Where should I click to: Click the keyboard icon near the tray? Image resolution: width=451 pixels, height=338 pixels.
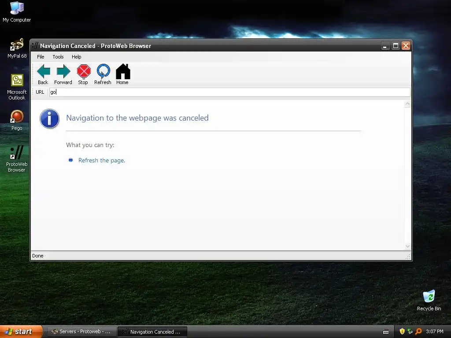[386, 332]
